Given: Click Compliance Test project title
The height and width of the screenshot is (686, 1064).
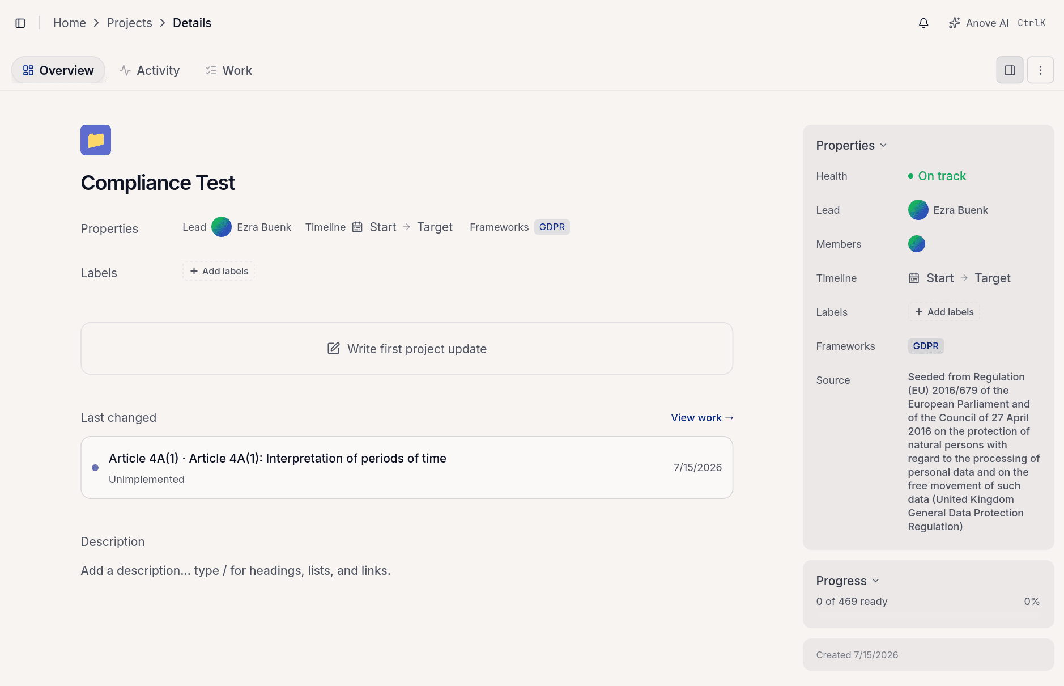Looking at the screenshot, I should tap(158, 183).
